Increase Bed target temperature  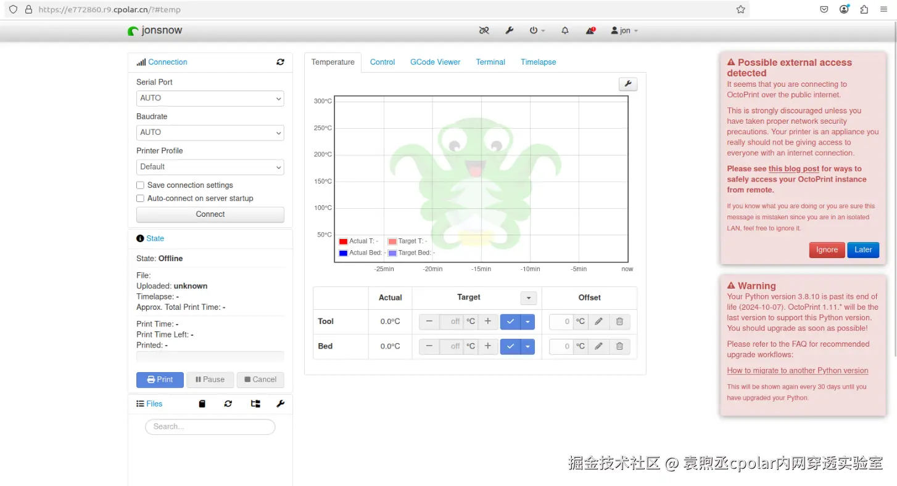click(x=487, y=346)
